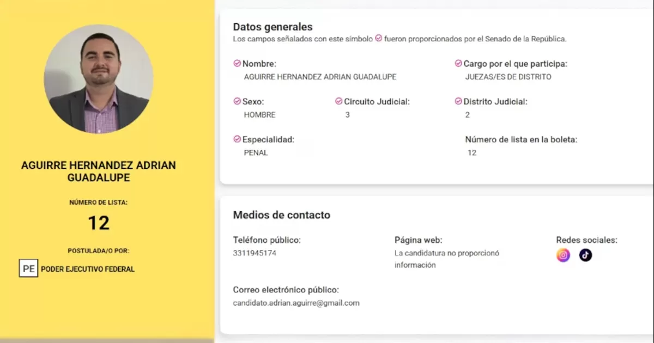This screenshot has height=343, width=654.
Task: Click the check icon beside Circuito Judicial
Action: click(x=338, y=101)
